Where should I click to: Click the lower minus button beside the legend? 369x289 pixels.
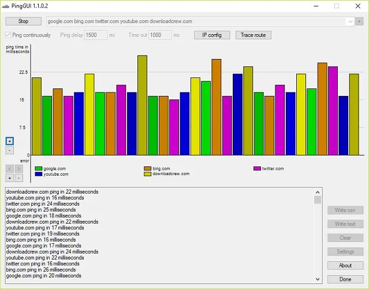coord(19,178)
